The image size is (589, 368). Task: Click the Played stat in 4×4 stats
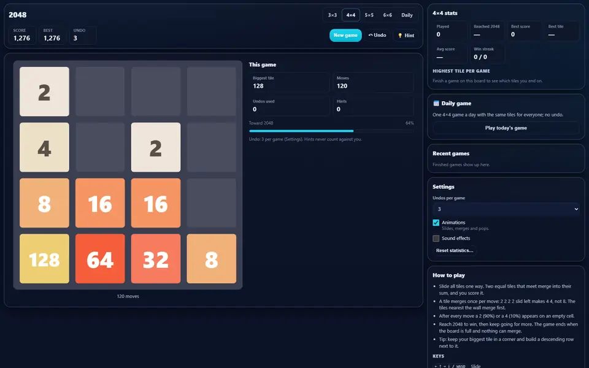click(x=450, y=31)
